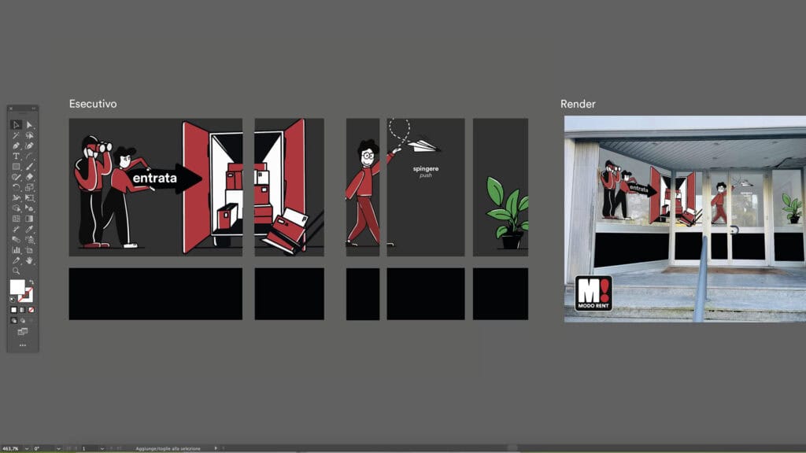Viewport: 806px width, 453px height.
Task: Open the artboard number dropdown
Action: pos(102,448)
